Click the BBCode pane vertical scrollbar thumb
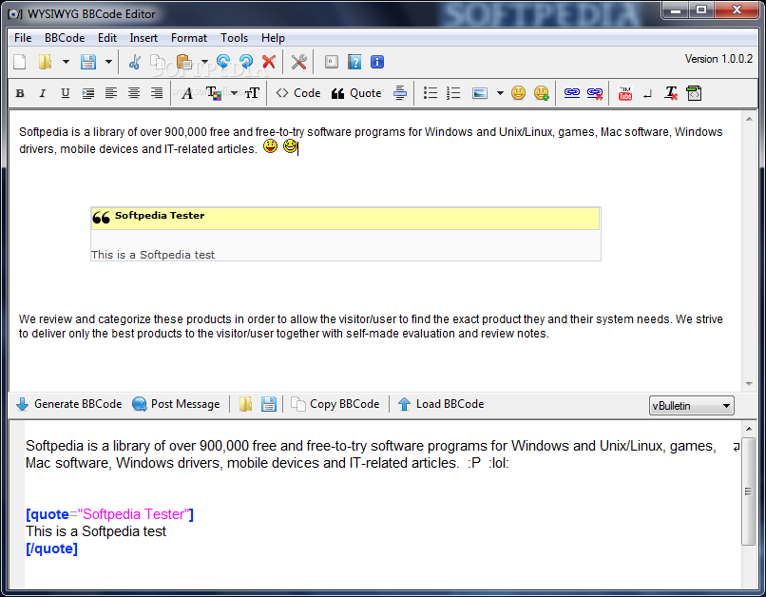The height and width of the screenshot is (597, 766). (748, 491)
